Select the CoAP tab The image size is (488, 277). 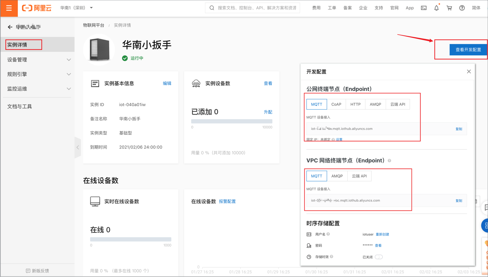[x=336, y=104]
